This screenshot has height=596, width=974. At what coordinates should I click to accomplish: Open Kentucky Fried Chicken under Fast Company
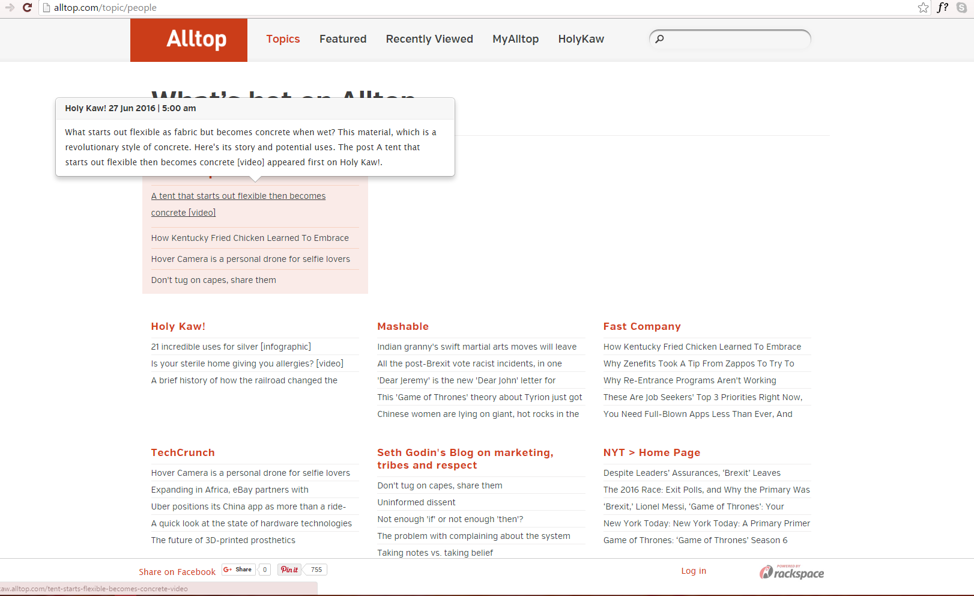point(702,347)
